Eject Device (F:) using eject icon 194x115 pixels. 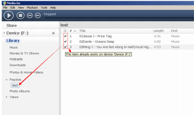[53, 33]
